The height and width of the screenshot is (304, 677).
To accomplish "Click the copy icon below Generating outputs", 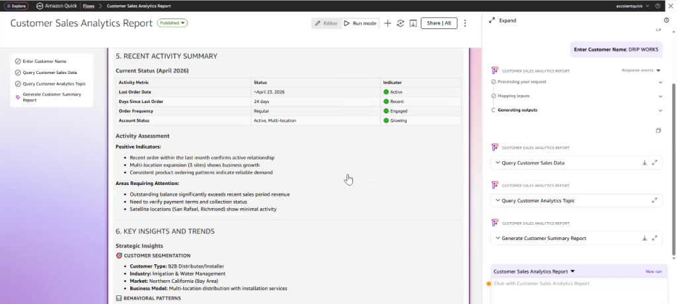I will click(658, 130).
